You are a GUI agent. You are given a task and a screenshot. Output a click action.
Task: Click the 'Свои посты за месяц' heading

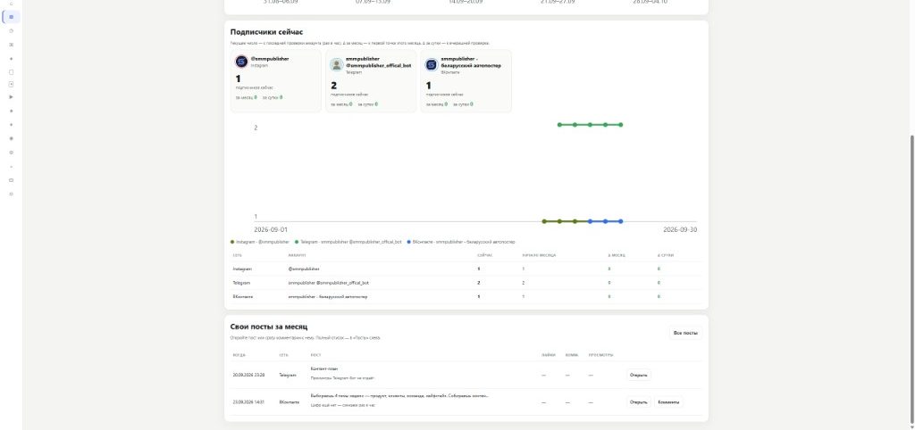(x=269, y=327)
